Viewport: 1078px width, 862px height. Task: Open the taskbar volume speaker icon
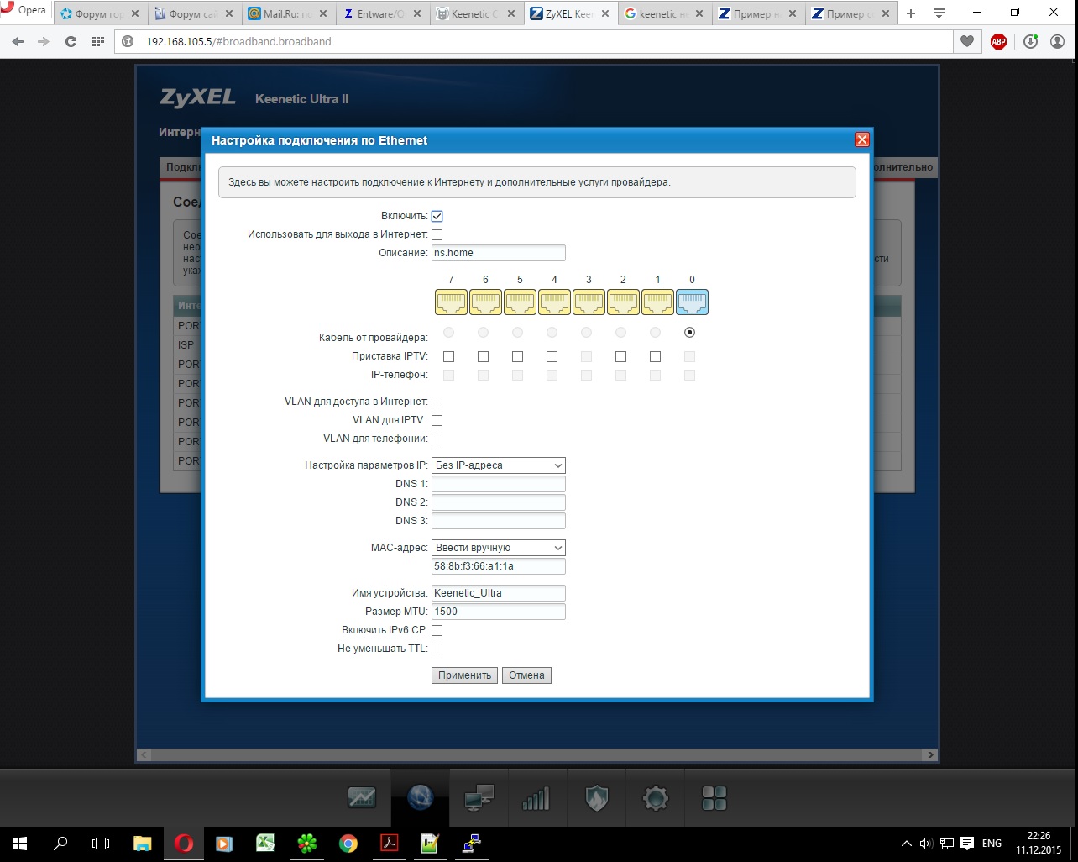click(926, 844)
